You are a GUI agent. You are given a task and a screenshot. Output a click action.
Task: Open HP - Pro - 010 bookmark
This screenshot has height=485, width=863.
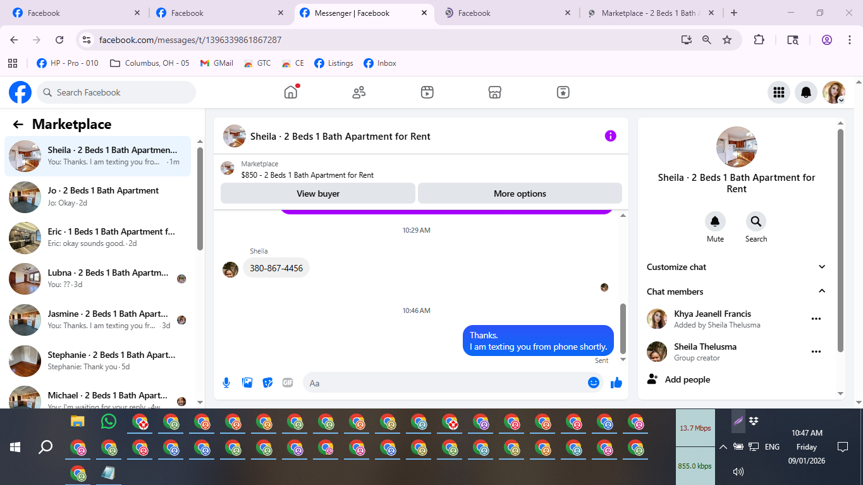point(68,63)
